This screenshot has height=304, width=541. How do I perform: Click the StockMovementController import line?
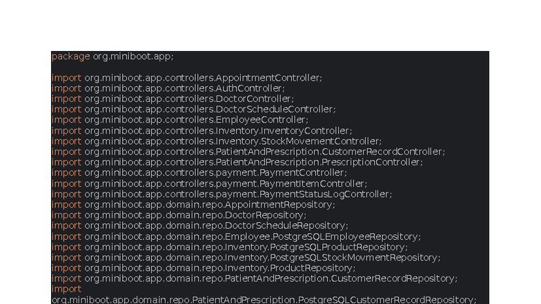(217, 141)
